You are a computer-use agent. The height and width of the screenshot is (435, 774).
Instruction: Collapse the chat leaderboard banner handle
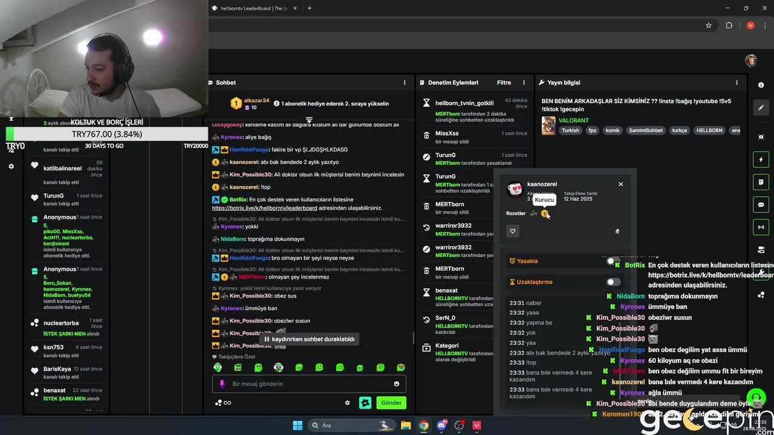pos(309,120)
